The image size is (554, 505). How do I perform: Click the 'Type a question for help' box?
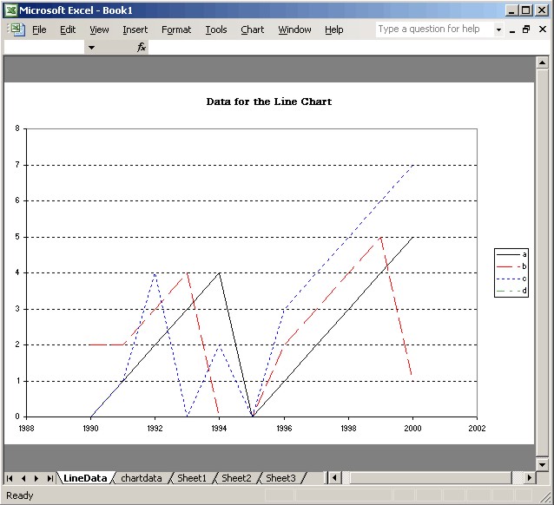434,30
